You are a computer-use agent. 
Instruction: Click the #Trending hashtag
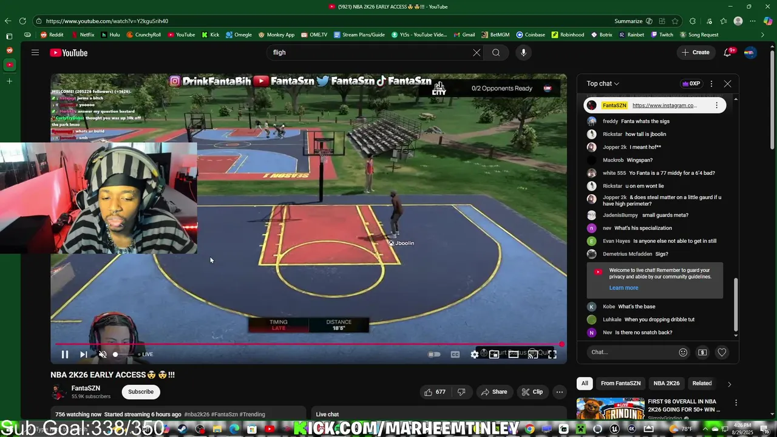point(253,415)
